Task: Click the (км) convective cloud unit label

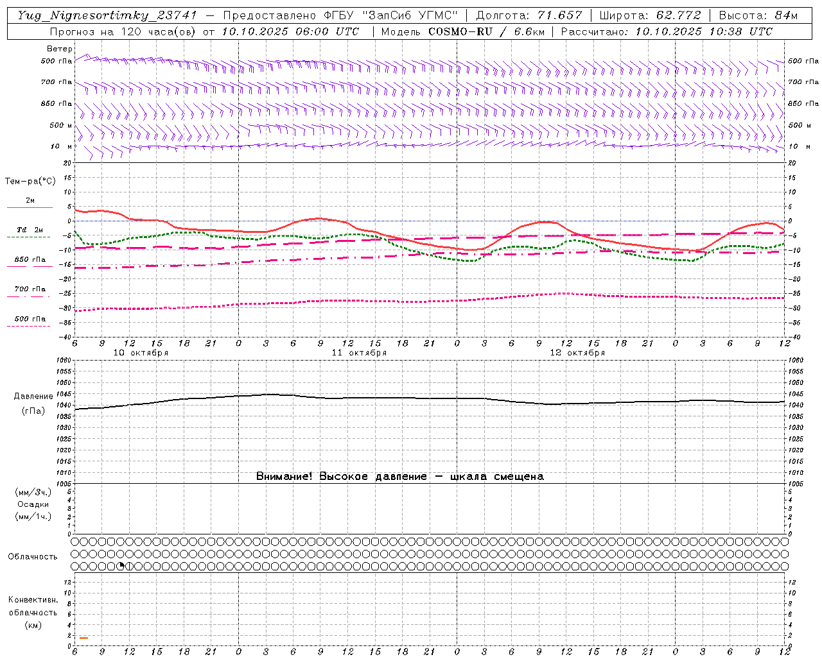Action: [x=33, y=625]
